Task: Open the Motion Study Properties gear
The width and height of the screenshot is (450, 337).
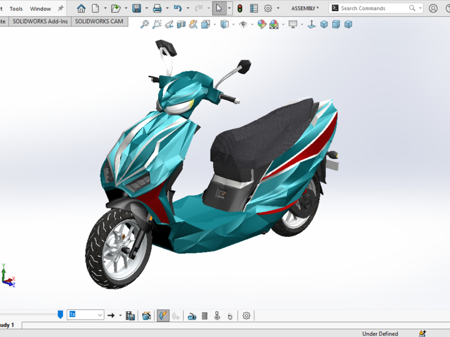Action: (247, 315)
